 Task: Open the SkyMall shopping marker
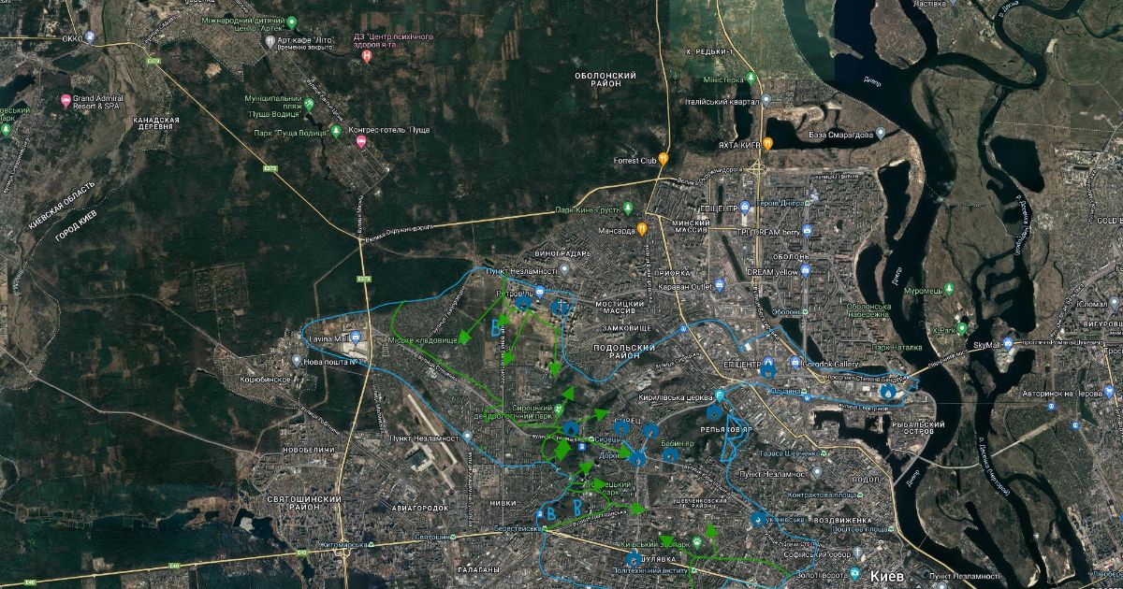point(1008,344)
